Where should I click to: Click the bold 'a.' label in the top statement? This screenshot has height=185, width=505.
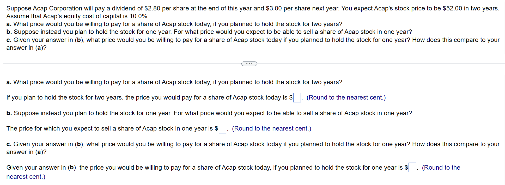pyautogui.click(x=9, y=24)
